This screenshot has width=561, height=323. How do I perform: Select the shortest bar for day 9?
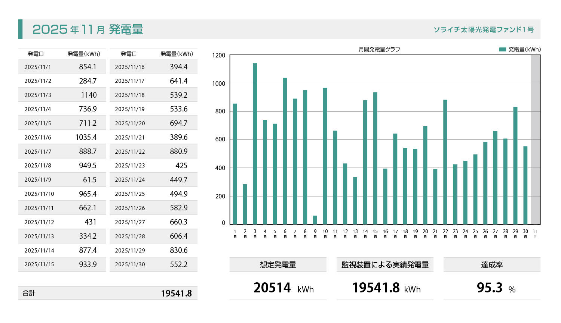point(315,220)
